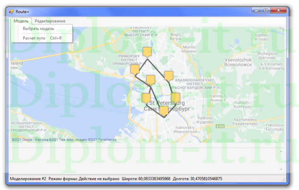The height and width of the screenshot is (190, 299).
Task: Click the central yellow marker inside the route loop
Action: pyautogui.click(x=151, y=79)
